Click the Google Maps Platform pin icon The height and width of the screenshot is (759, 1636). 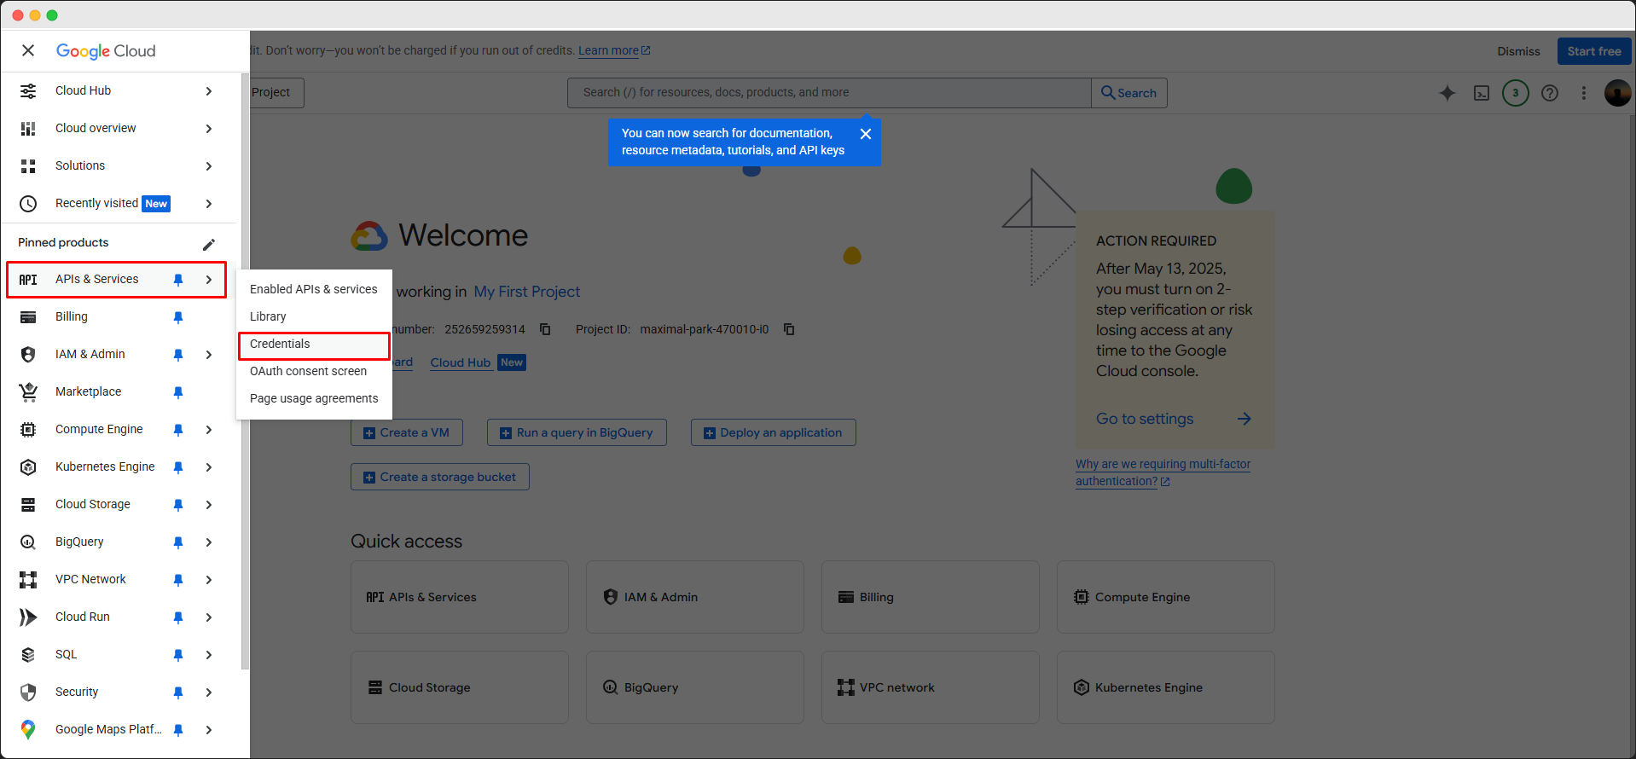click(28, 730)
